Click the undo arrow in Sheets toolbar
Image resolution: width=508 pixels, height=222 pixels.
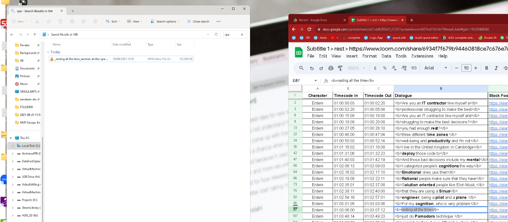pos(312,68)
